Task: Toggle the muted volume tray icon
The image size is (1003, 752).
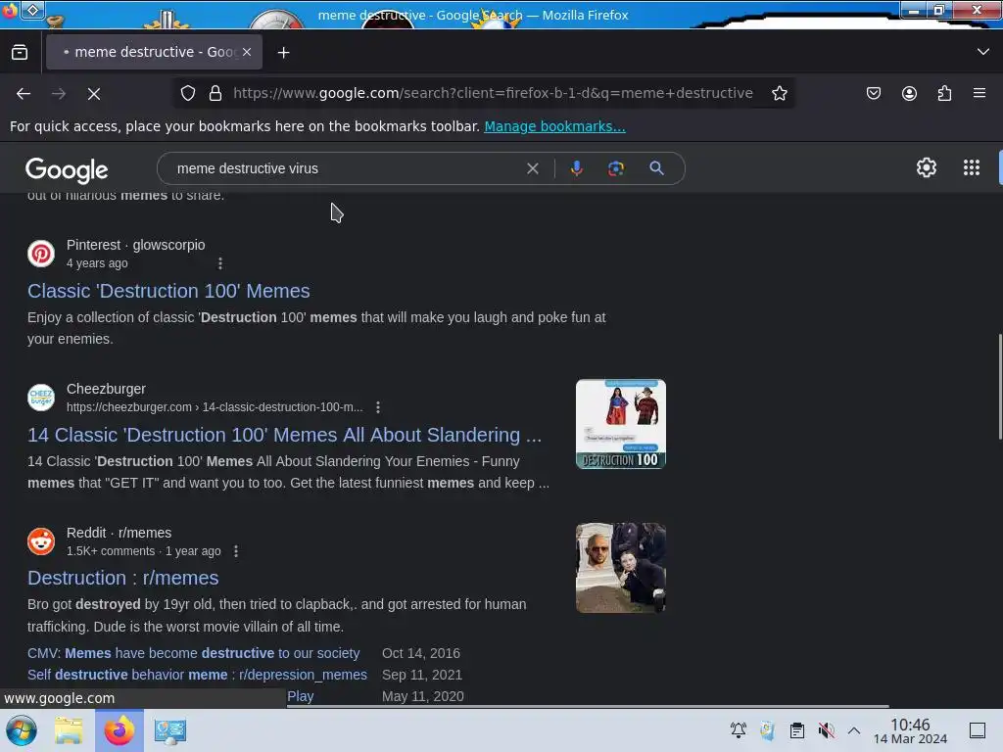Action: [826, 730]
